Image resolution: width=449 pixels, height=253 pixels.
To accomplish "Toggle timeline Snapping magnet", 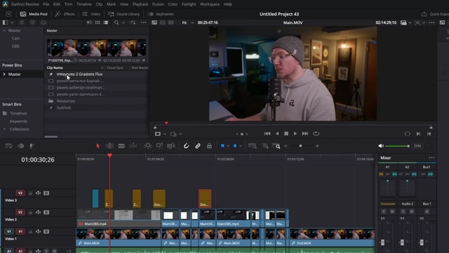I will (186, 146).
